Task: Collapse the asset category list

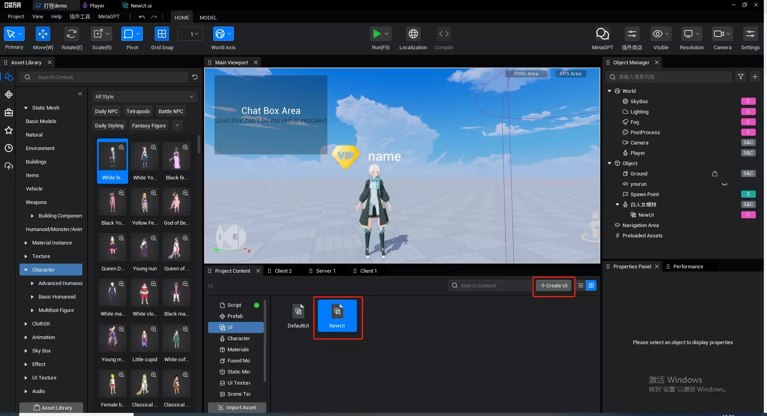Action: pos(80,94)
